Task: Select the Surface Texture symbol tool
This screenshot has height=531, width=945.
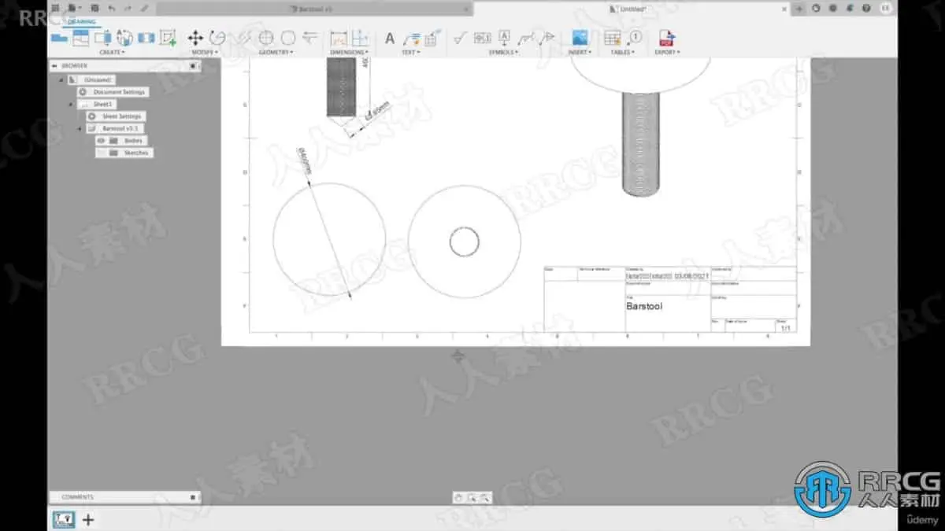Action: [461, 37]
